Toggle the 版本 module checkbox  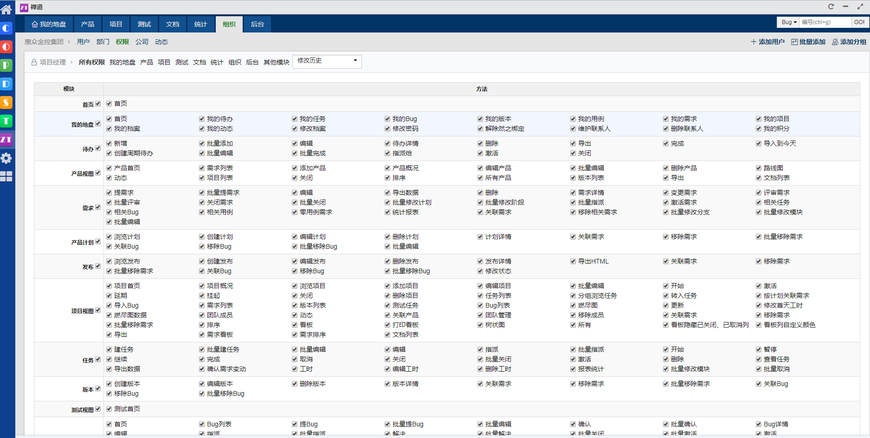[98, 389]
